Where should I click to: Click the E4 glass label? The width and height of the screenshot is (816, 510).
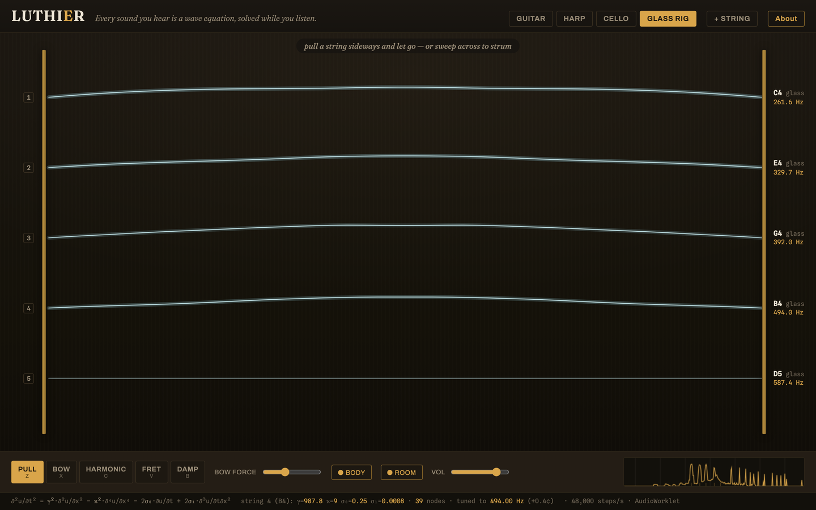788,163
